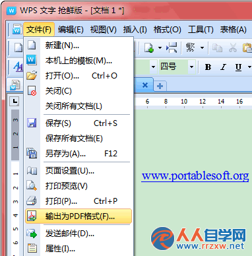Open the 编辑(E) menu
This screenshot has height=256, width=252.
pyautogui.click(x=71, y=29)
